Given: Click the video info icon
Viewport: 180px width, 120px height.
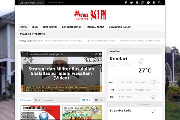Looking at the screenshot, I should (x=100, y=54).
